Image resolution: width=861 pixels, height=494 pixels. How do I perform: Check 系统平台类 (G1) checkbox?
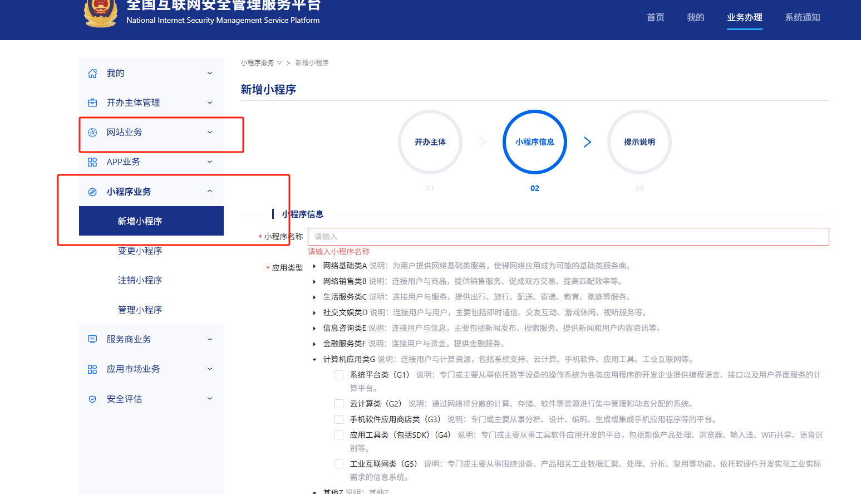pyautogui.click(x=339, y=375)
